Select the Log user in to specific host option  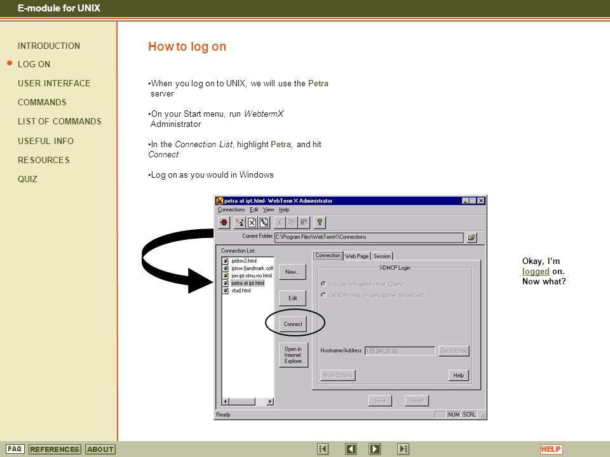tap(323, 284)
